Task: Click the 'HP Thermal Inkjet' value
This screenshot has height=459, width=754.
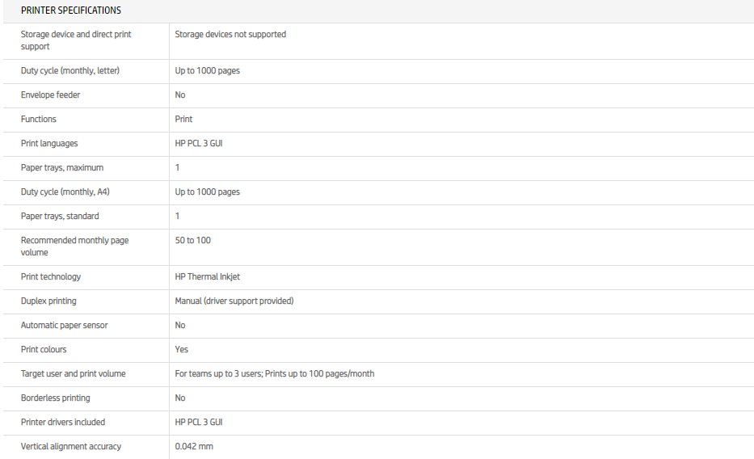Action: pyautogui.click(x=207, y=276)
